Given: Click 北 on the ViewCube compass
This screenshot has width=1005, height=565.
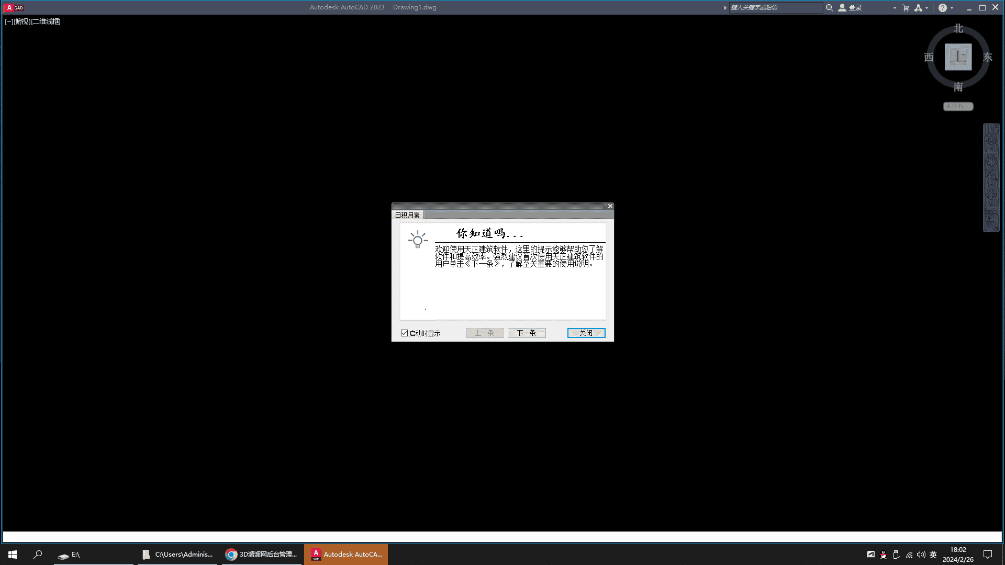Looking at the screenshot, I should coord(958,28).
